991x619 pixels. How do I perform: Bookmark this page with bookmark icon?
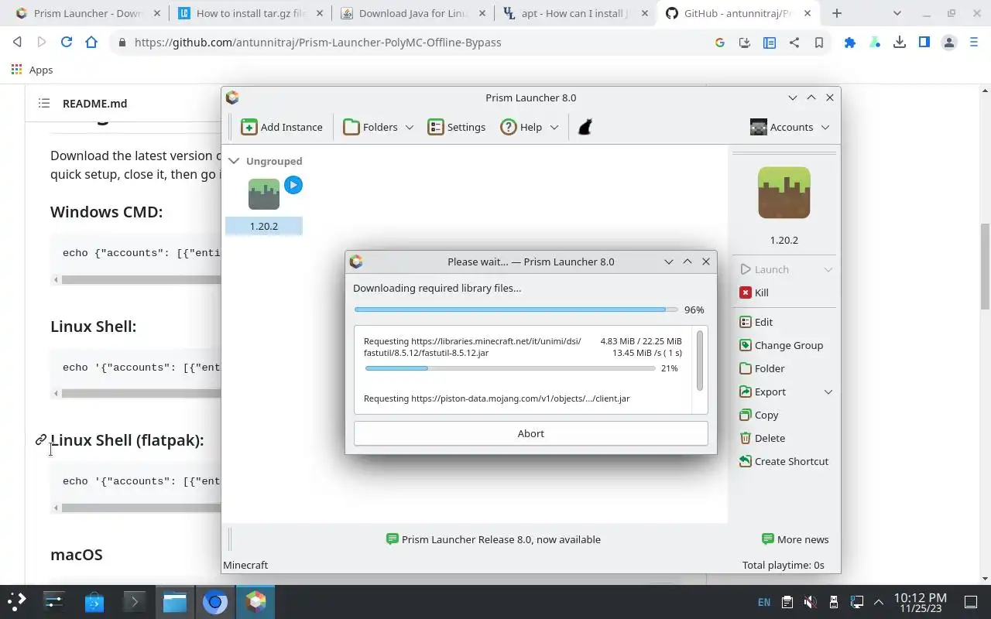point(819,43)
